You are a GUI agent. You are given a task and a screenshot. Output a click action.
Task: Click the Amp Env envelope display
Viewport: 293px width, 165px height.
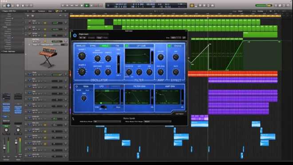[x=168, y=97]
